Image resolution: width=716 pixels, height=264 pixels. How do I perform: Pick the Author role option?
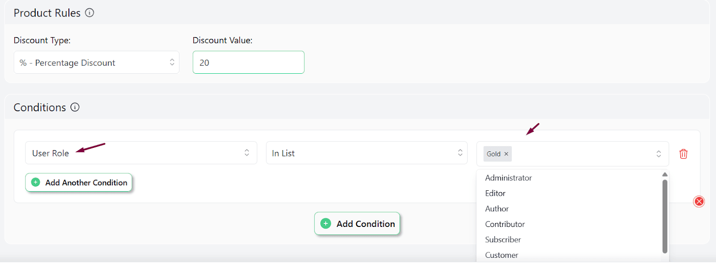point(497,209)
